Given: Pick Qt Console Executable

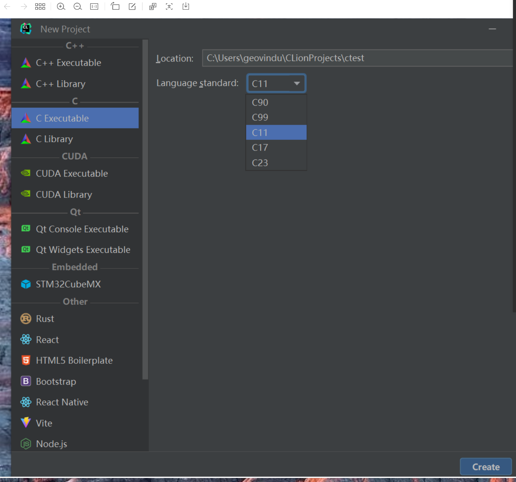Looking at the screenshot, I should [75, 229].
